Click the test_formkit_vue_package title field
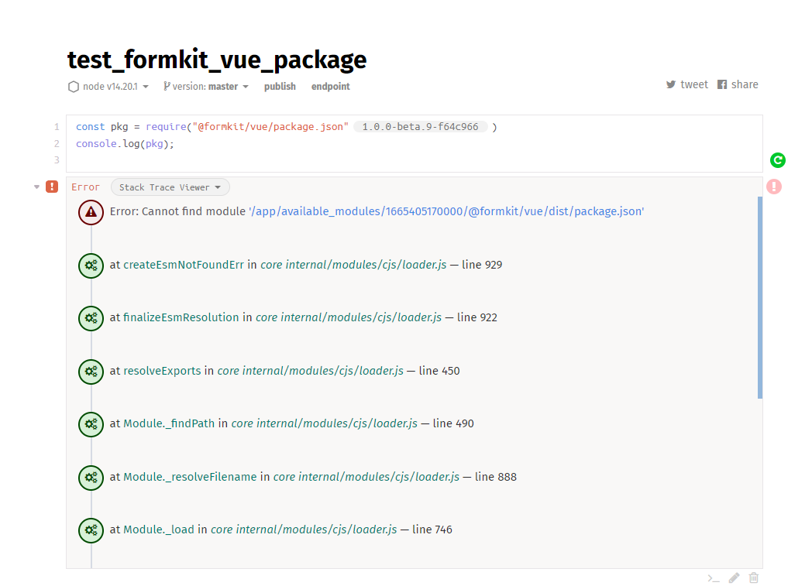This screenshot has width=812, height=586. [x=217, y=60]
